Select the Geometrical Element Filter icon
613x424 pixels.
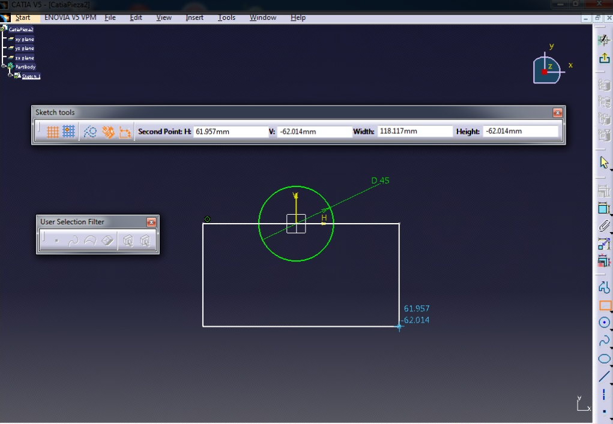pyautogui.click(x=145, y=241)
